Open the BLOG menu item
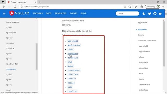This screenshot has width=167, height=94. [x=83, y=13]
